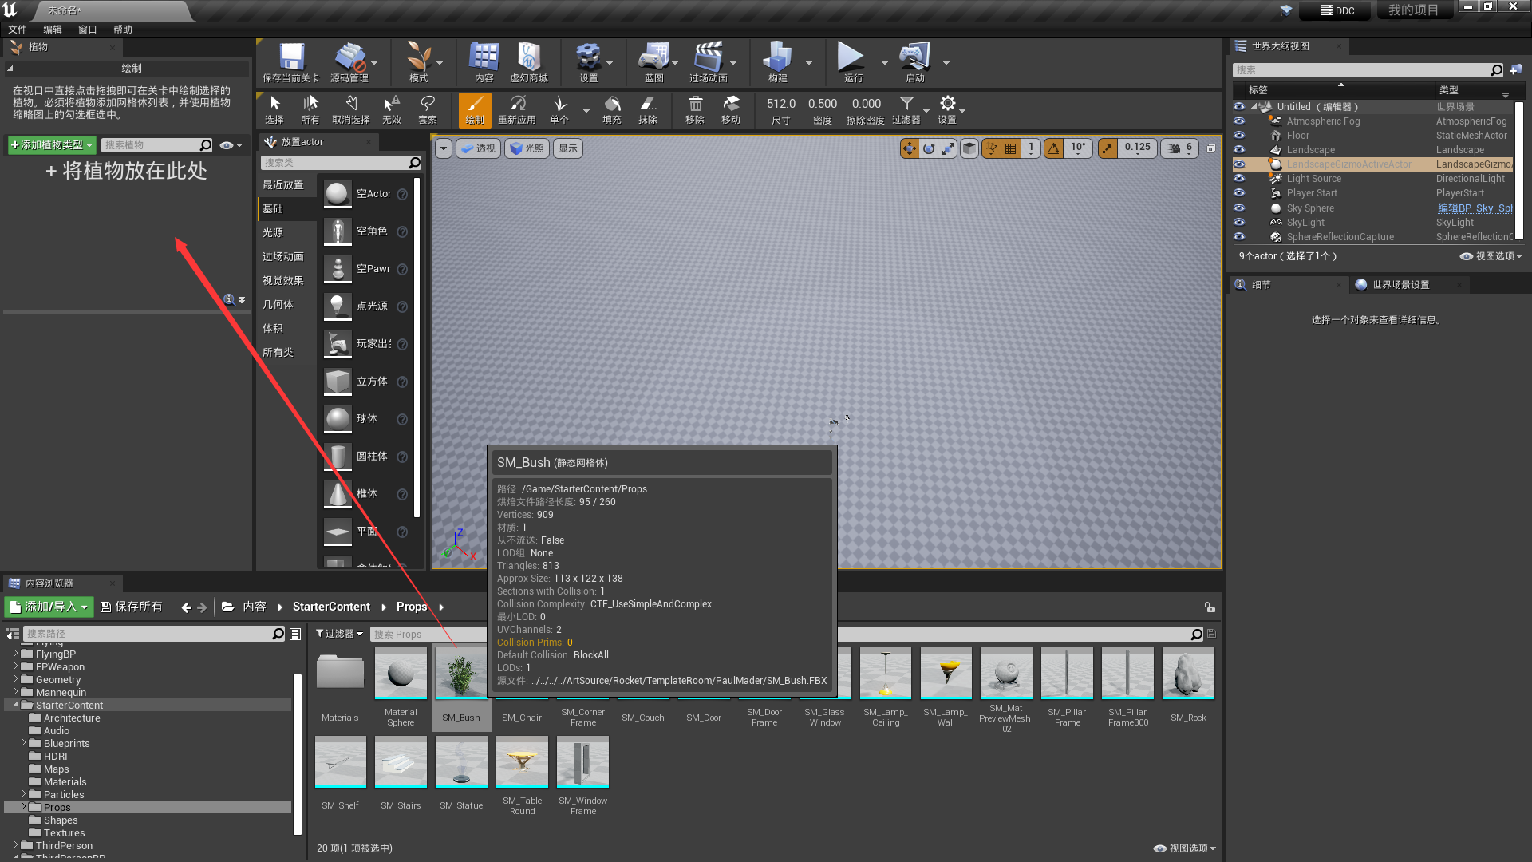1532x862 pixels.
Task: Select the rotate gizmo in viewport
Action: 928,148
